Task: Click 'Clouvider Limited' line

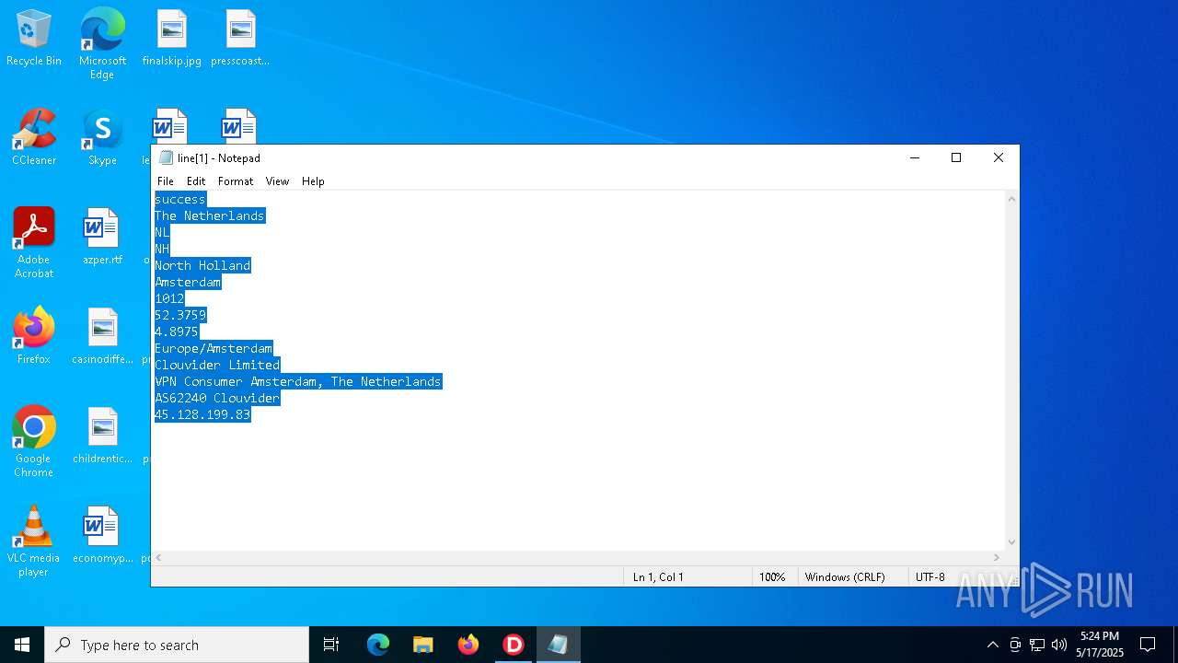Action: point(217,365)
